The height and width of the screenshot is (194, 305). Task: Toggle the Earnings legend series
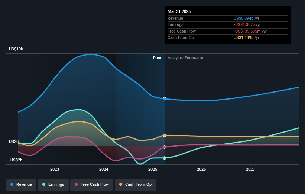coord(53,185)
